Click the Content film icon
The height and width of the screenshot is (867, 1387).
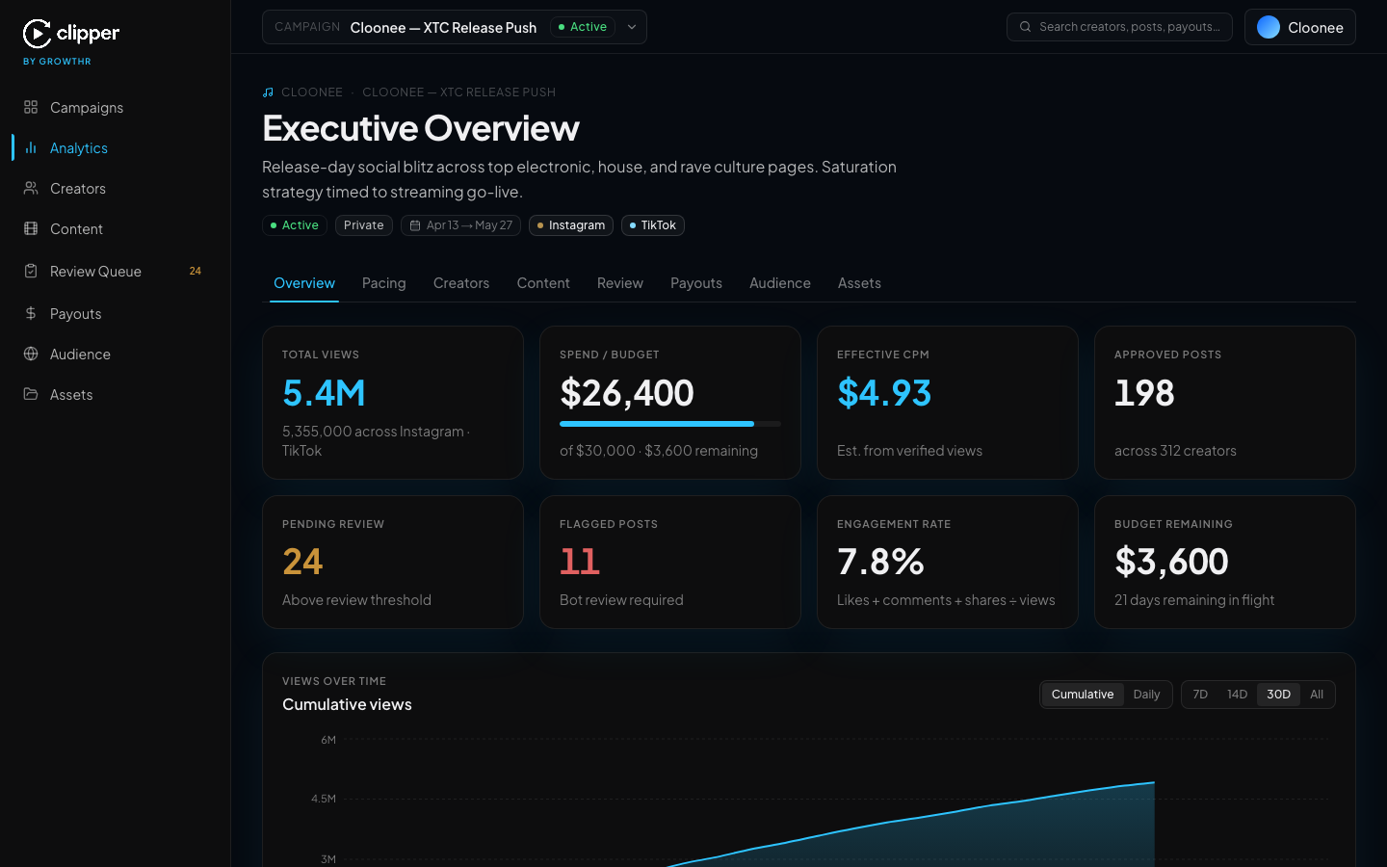[x=31, y=228]
